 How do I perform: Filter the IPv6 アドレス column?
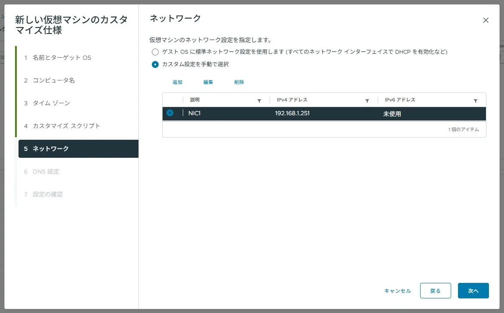(x=475, y=101)
